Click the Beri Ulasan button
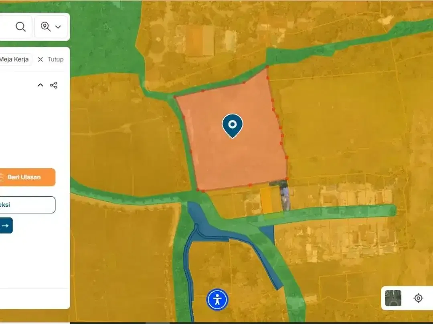 (27, 177)
